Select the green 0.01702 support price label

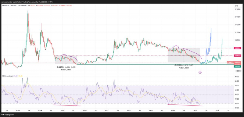click(237, 66)
